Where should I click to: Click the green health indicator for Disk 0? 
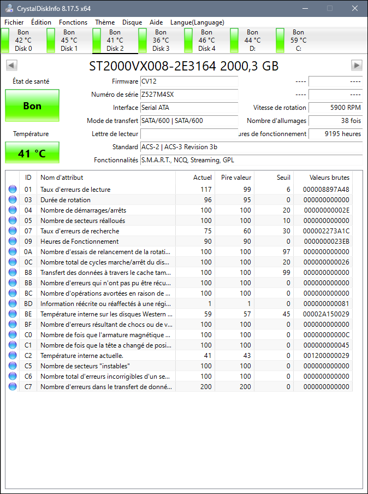(x=6, y=40)
